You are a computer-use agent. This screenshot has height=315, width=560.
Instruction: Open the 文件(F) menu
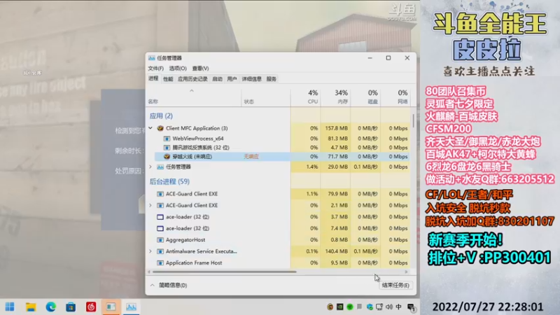[x=155, y=68]
